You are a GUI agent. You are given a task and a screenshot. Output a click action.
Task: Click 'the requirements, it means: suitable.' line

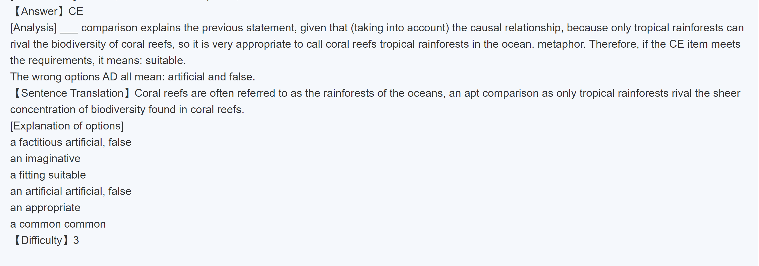pos(98,61)
